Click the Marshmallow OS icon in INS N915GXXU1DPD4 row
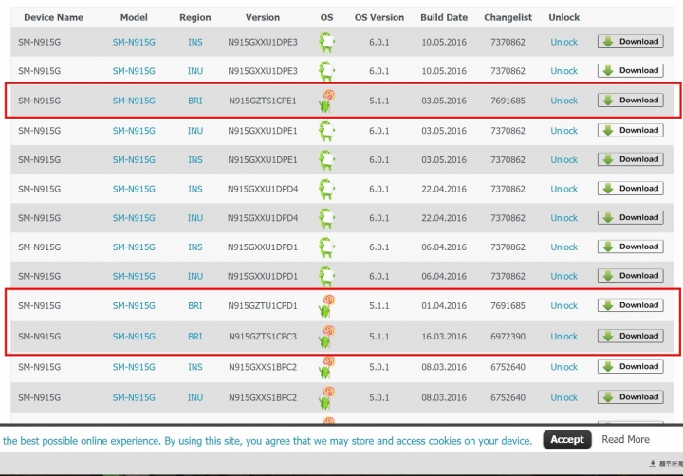The height and width of the screenshot is (476, 683). (x=326, y=190)
